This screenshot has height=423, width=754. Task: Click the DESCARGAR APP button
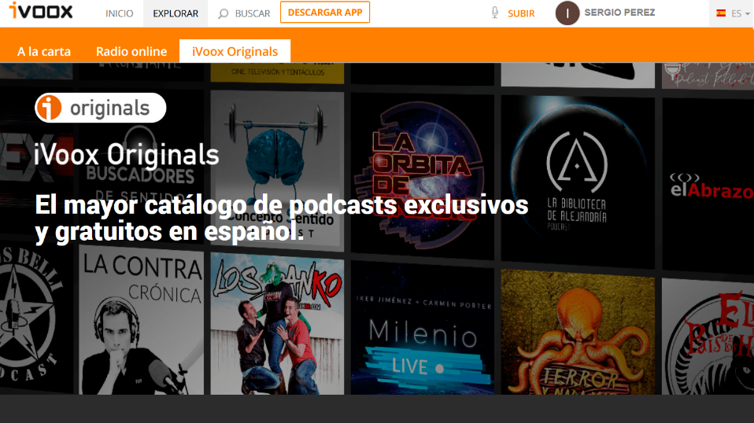point(325,12)
